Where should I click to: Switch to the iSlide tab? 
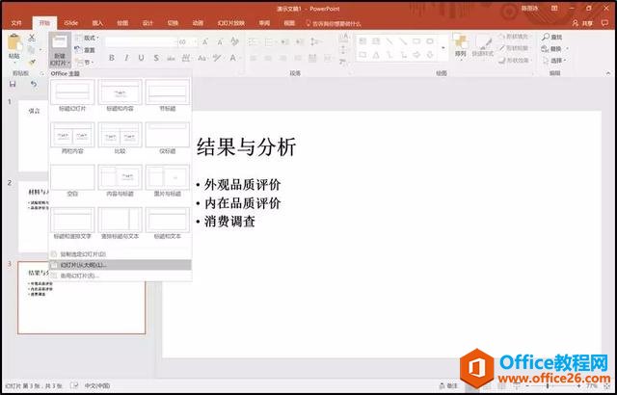point(70,23)
